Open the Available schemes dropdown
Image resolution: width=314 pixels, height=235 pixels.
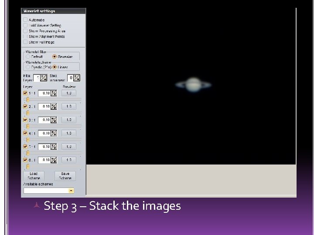71,191
